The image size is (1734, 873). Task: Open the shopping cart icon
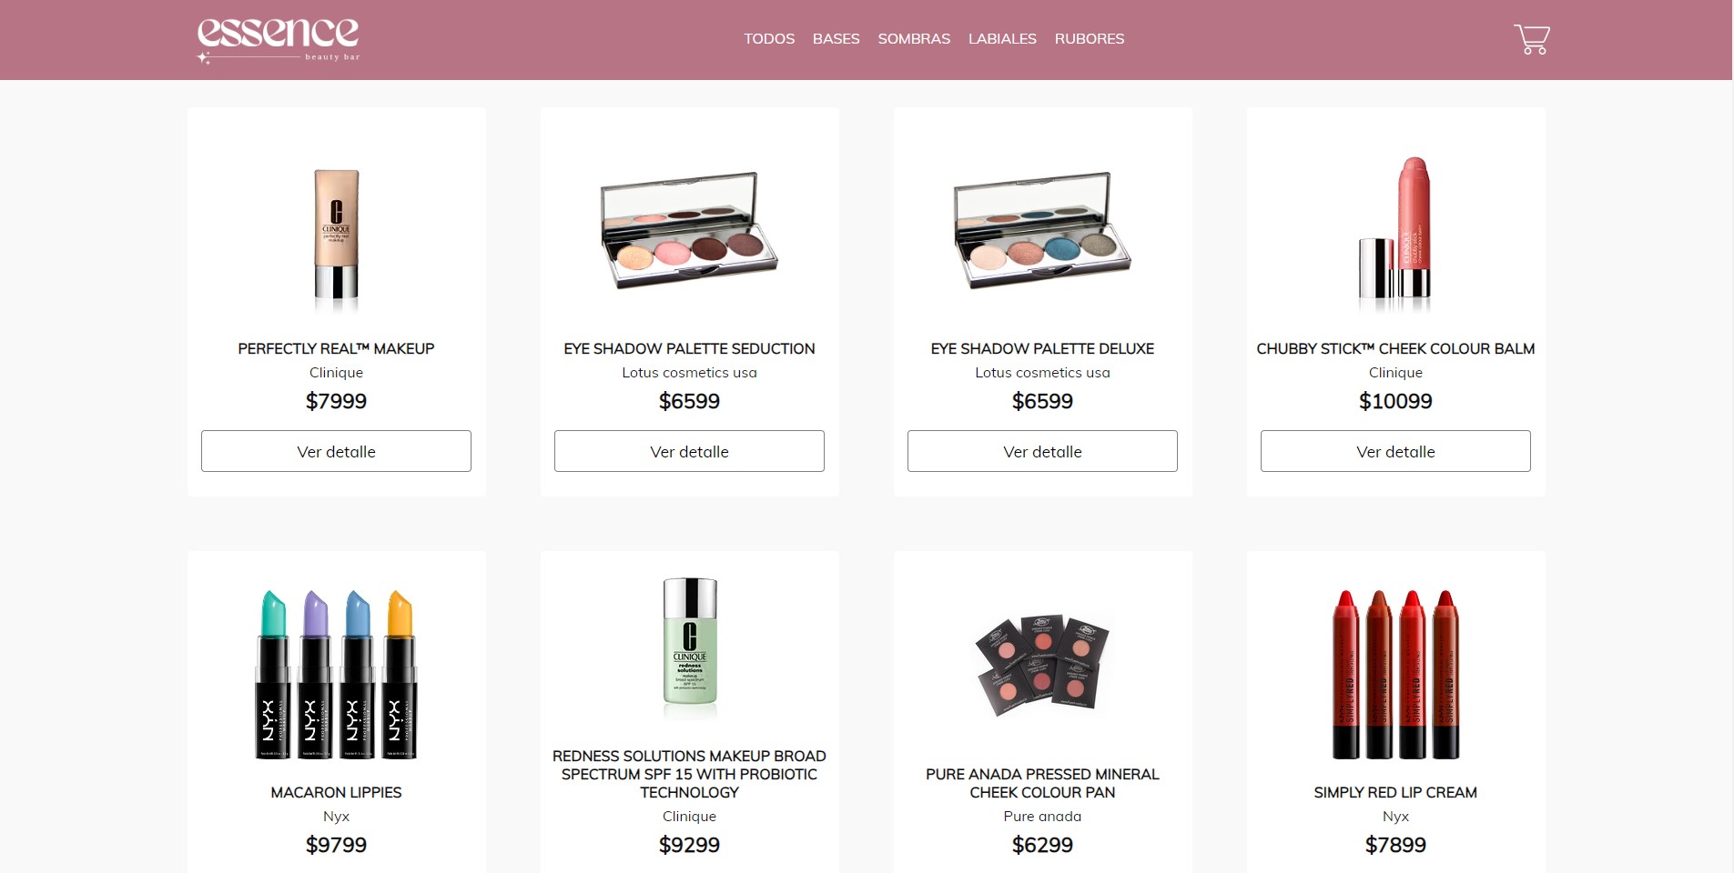[x=1531, y=39]
